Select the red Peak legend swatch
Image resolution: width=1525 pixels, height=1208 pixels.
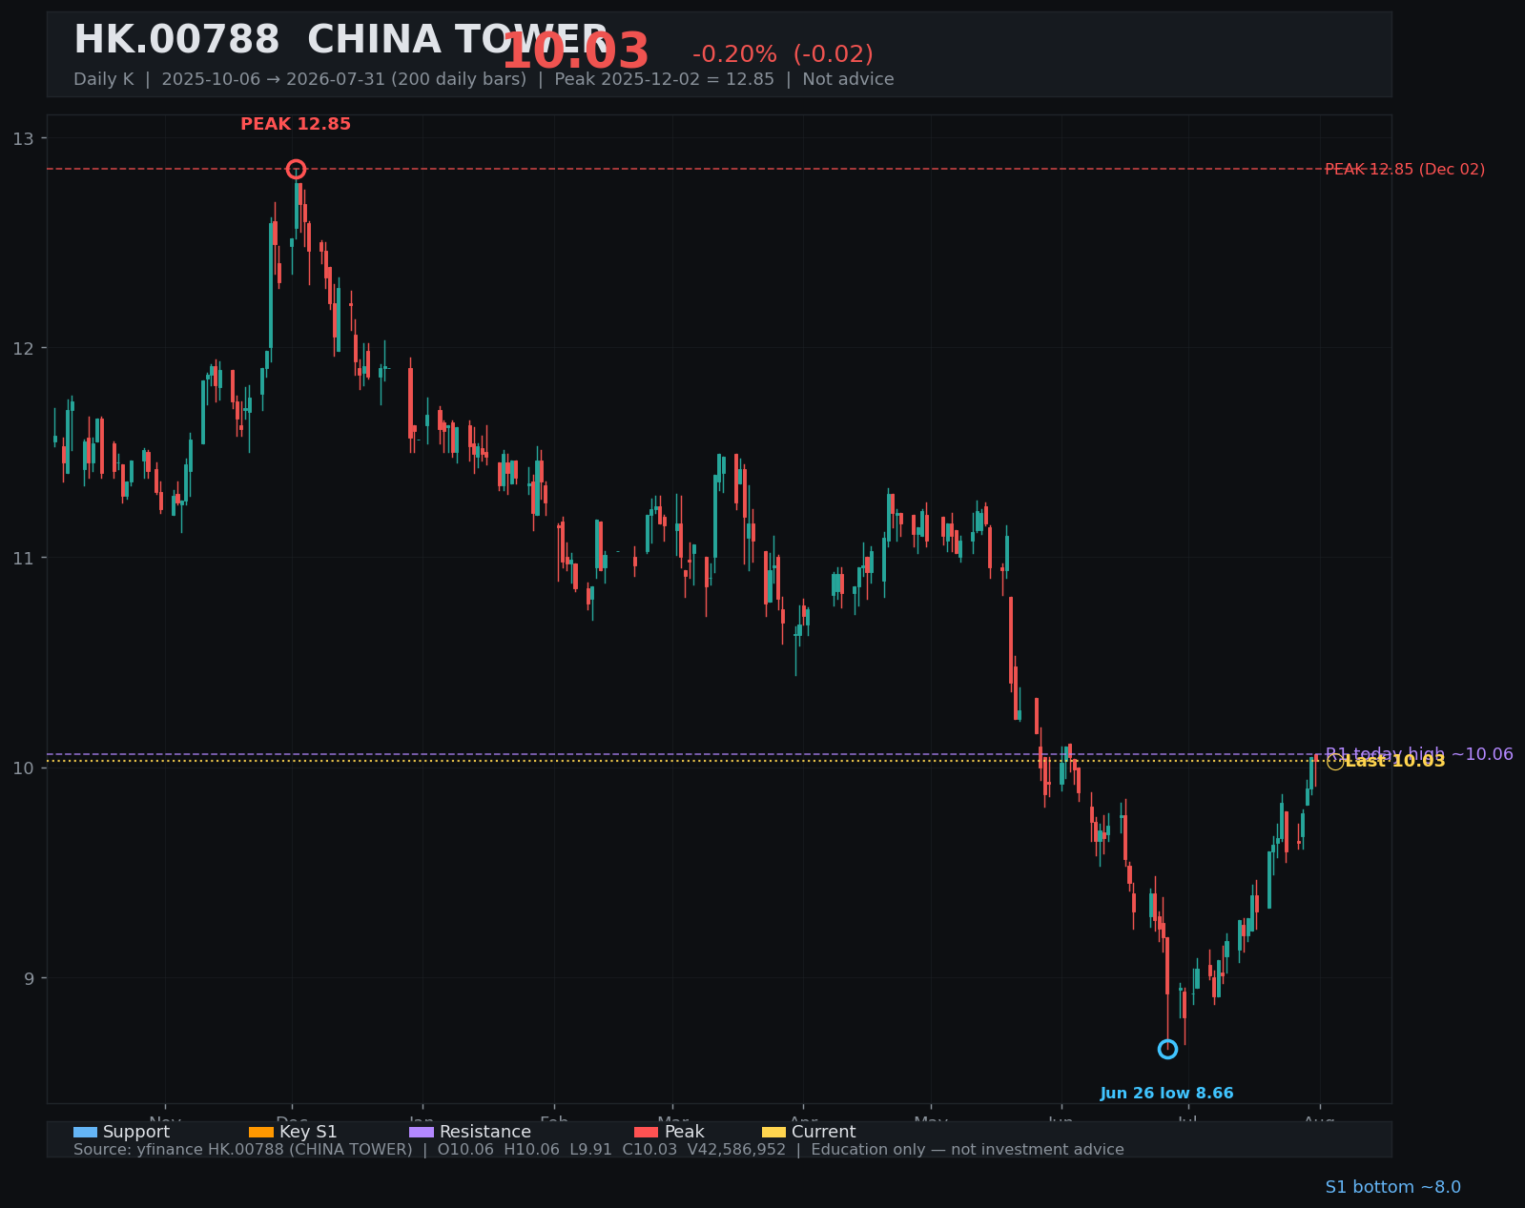646,1132
